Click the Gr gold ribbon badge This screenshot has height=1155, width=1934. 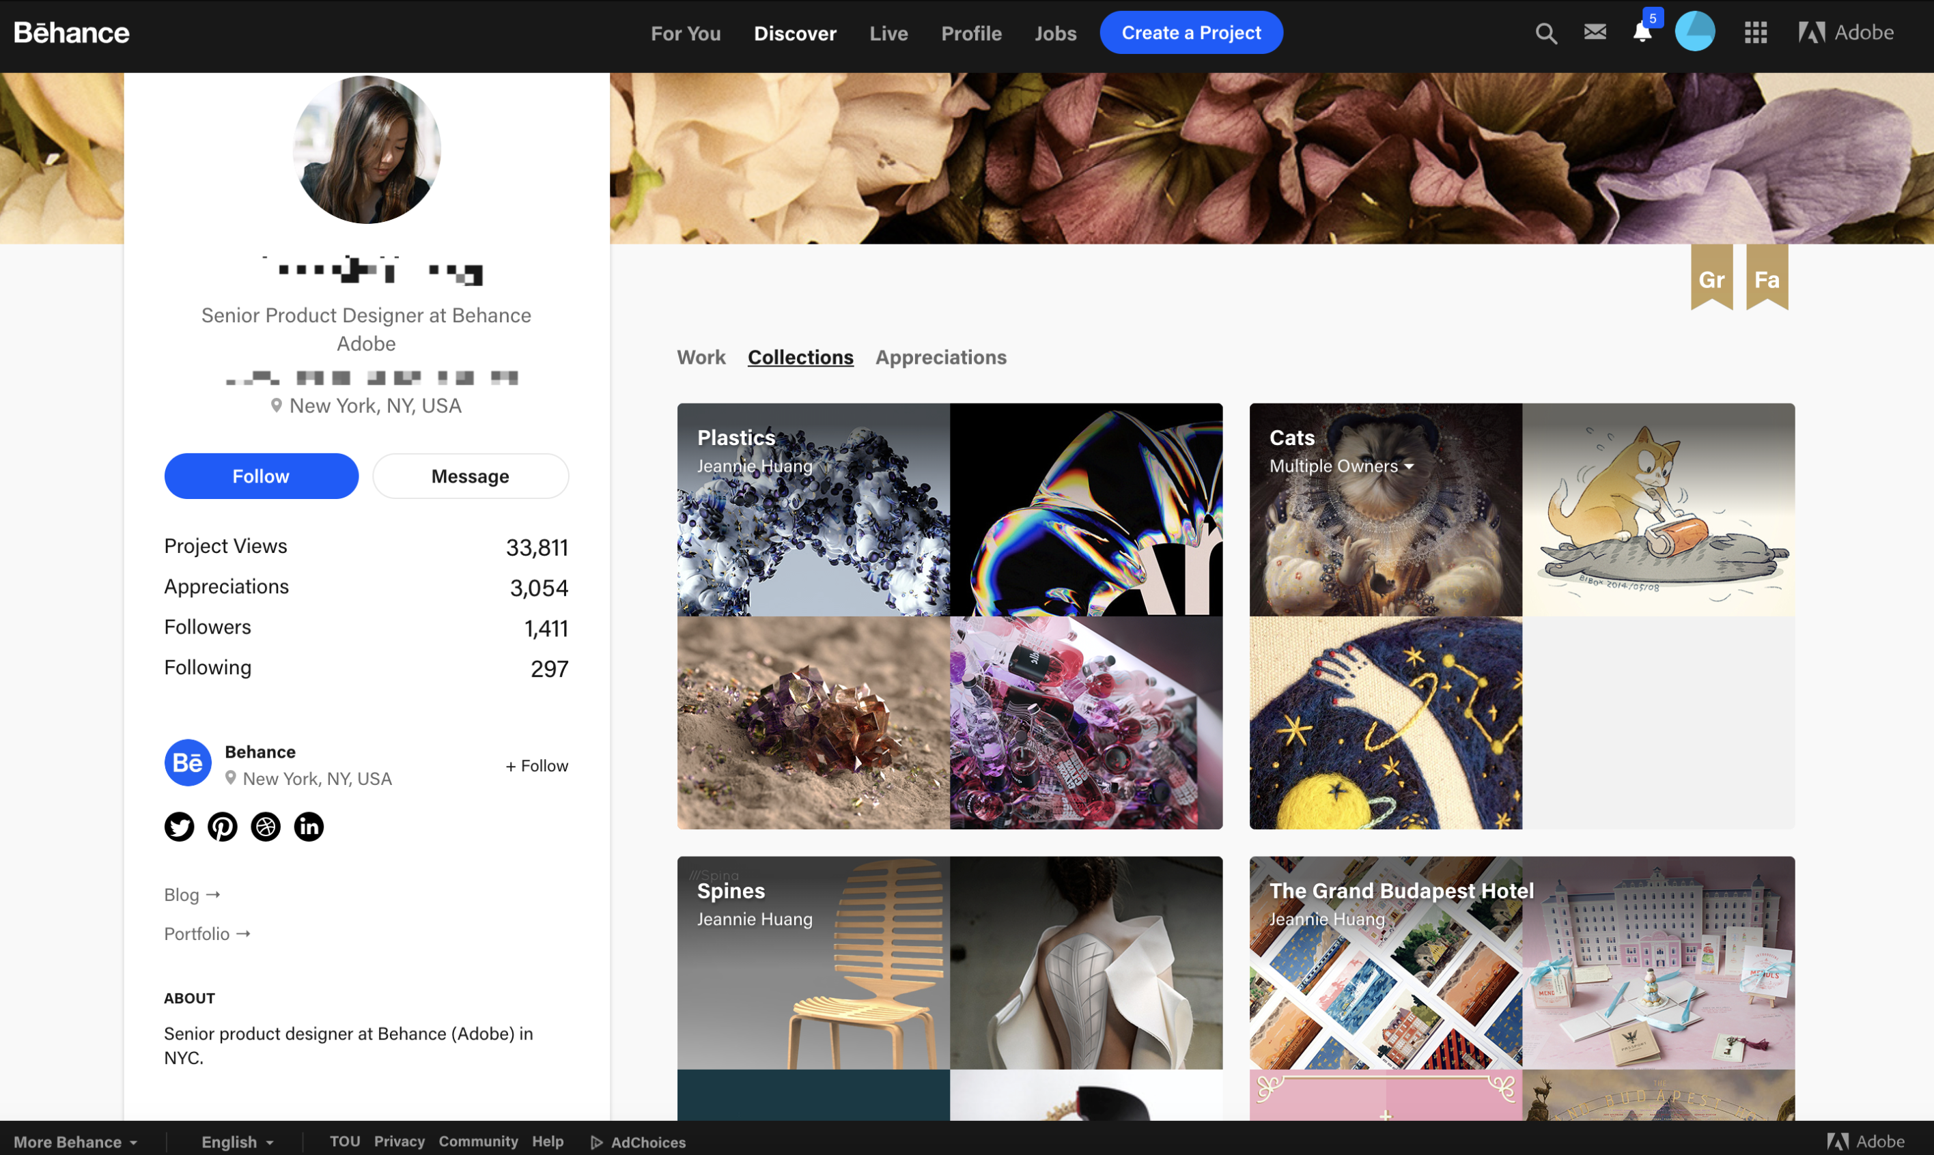pos(1711,277)
